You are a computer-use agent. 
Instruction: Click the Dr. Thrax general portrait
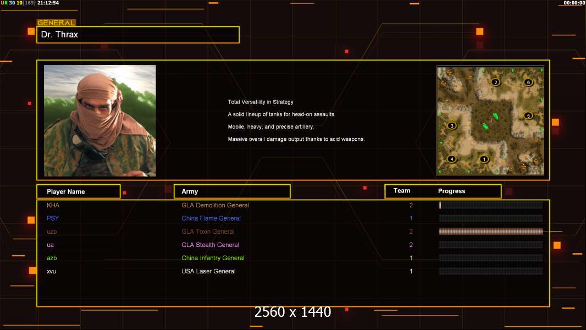(99, 120)
